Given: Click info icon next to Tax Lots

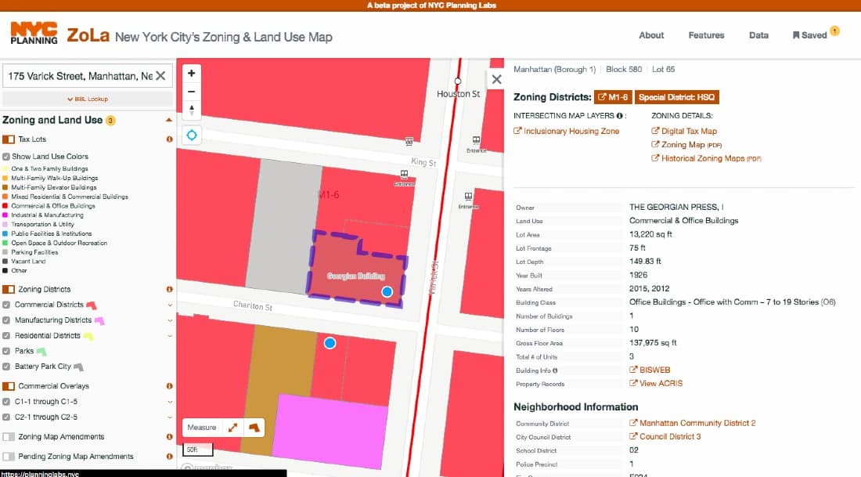Looking at the screenshot, I should 169,139.
